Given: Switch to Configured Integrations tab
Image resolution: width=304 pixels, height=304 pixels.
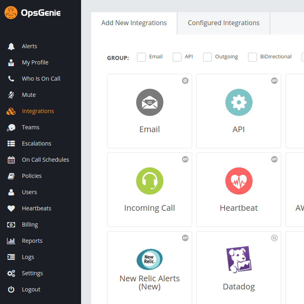Looking at the screenshot, I should (224, 23).
